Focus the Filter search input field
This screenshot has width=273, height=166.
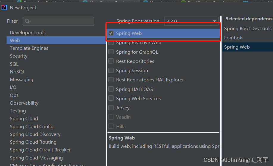[58, 21]
